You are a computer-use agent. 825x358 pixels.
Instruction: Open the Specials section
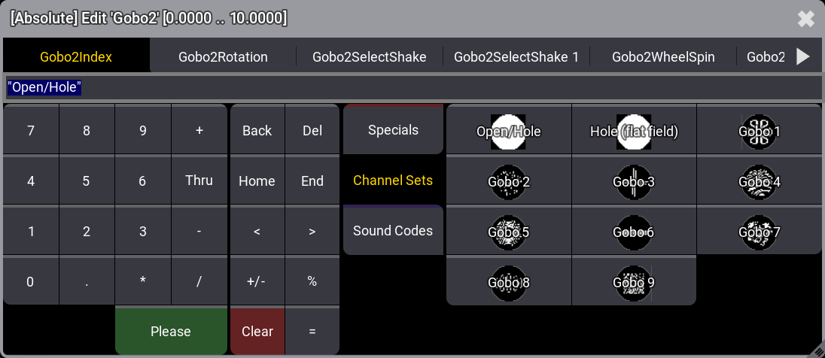393,130
